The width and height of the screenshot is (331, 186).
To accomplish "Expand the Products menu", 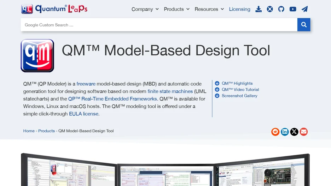I will (177, 9).
